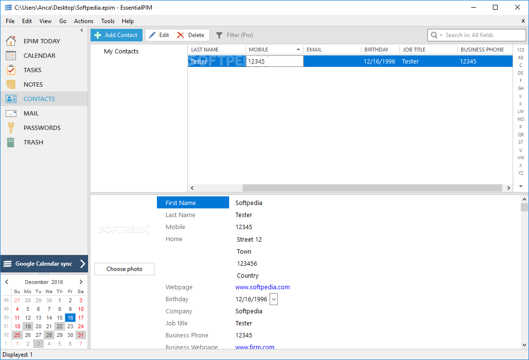Click the search magnifier icon
The height and width of the screenshot is (360, 529).
tap(434, 35)
